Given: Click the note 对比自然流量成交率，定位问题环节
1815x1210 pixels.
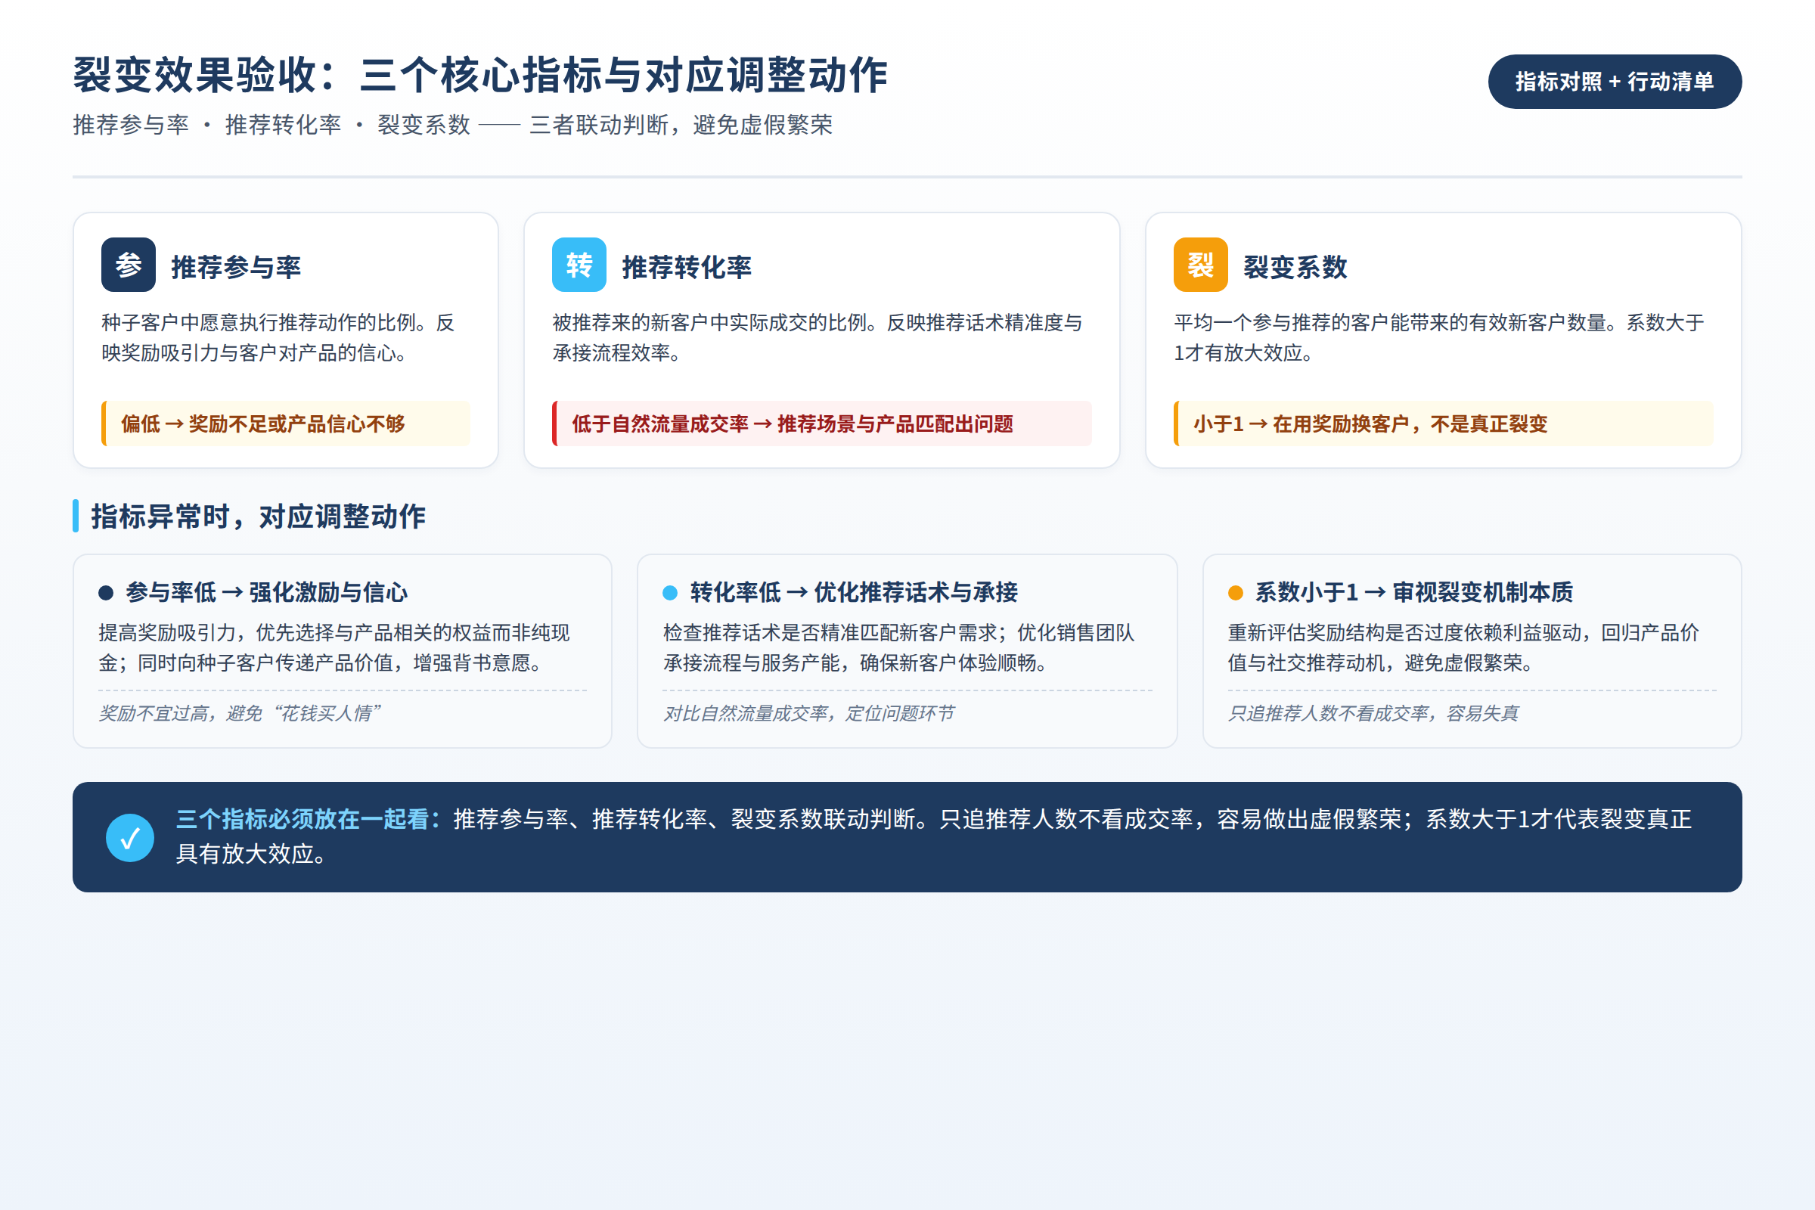Looking at the screenshot, I should (808, 713).
